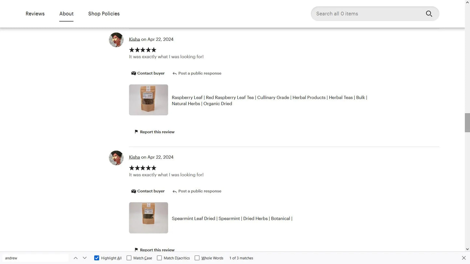The height and width of the screenshot is (264, 470).
Task: Enable the Match Case checkbox
Action: [x=129, y=258]
